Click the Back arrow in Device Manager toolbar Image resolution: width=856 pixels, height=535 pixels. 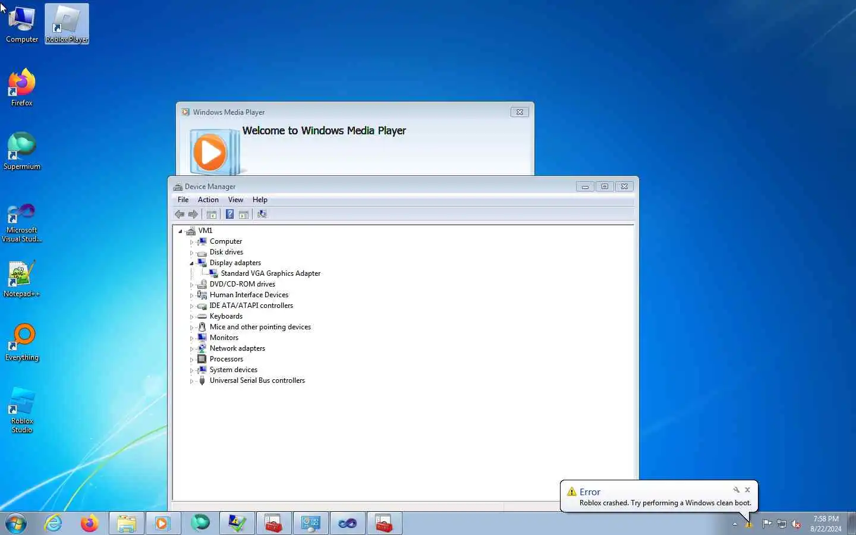(180, 214)
